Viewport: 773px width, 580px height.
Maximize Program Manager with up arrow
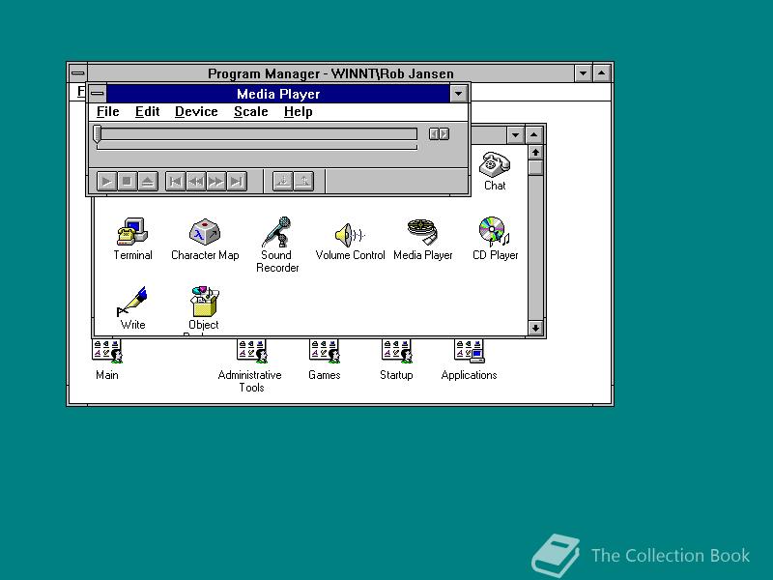pyautogui.click(x=601, y=73)
